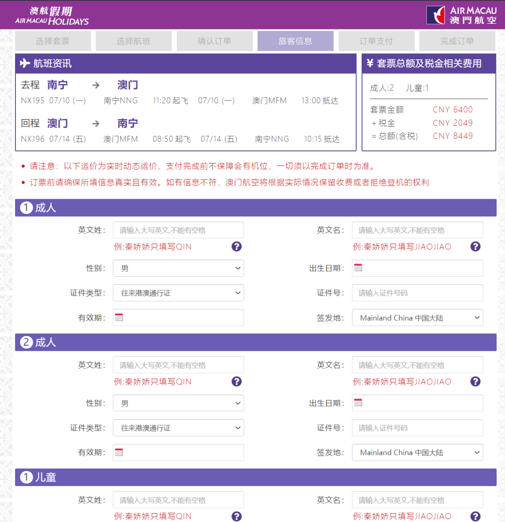Viewport: 505px width, 522px height.
Task: Open Adult 2 性别 dropdown
Action: point(178,403)
